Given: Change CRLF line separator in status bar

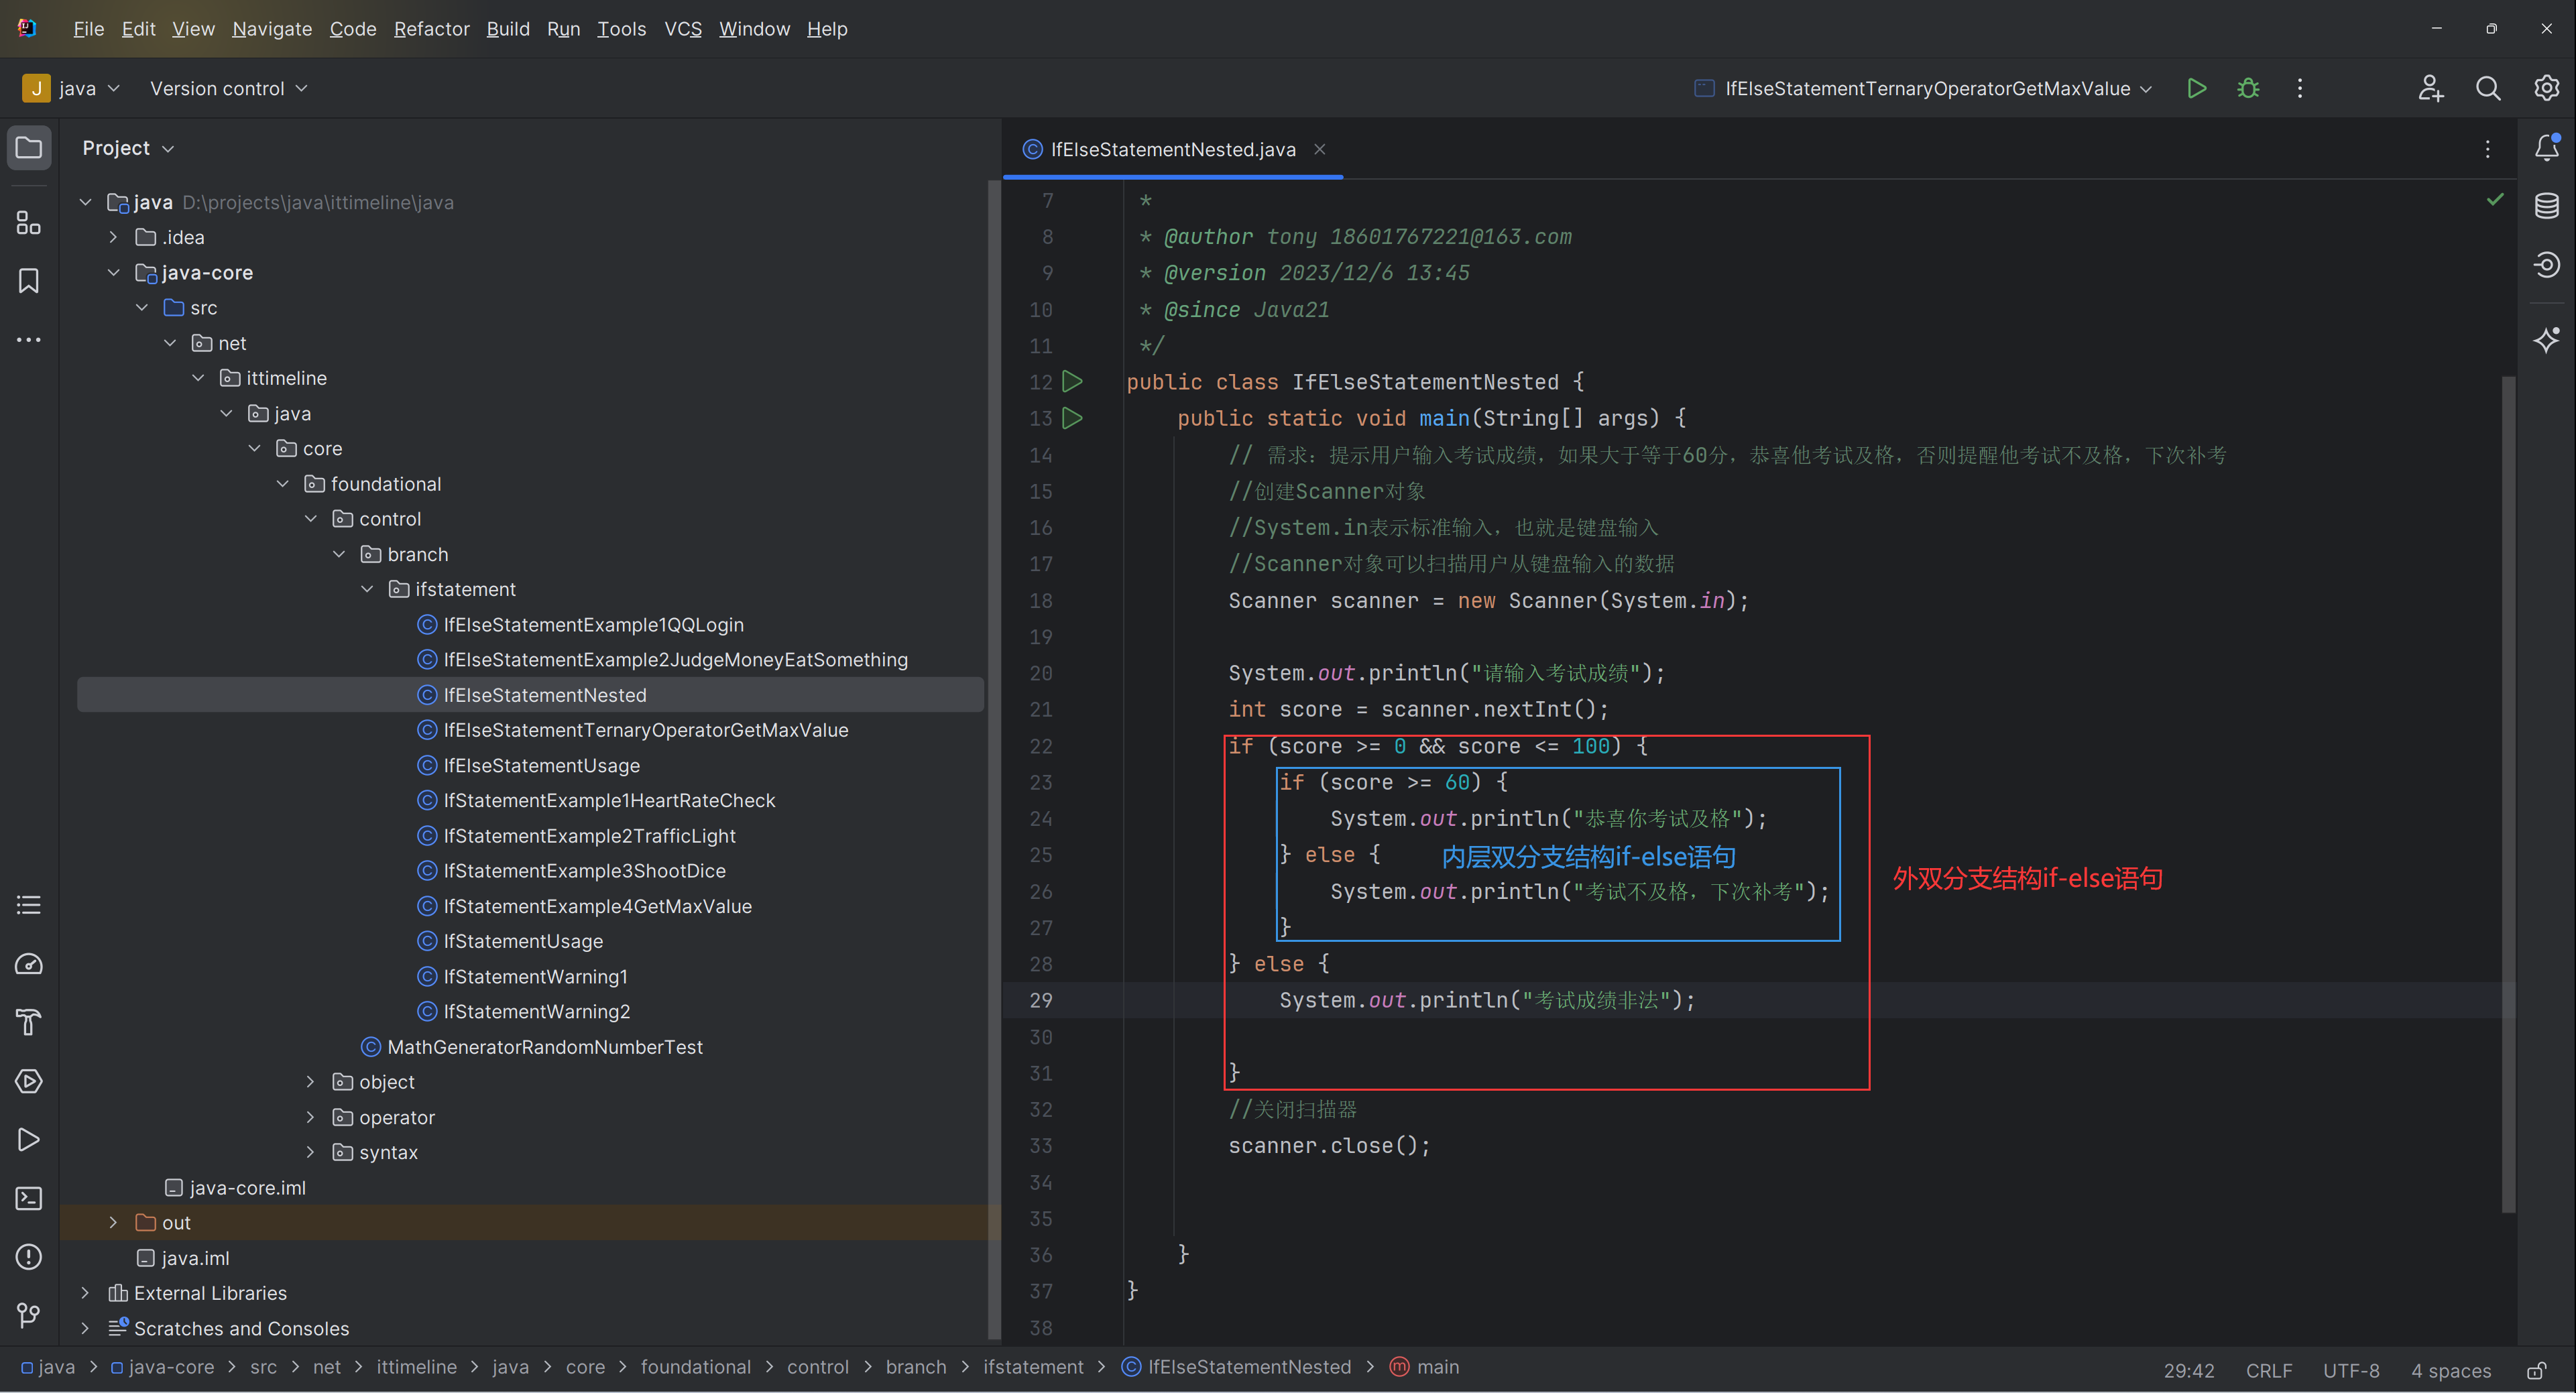Looking at the screenshot, I should pyautogui.click(x=2268, y=1370).
